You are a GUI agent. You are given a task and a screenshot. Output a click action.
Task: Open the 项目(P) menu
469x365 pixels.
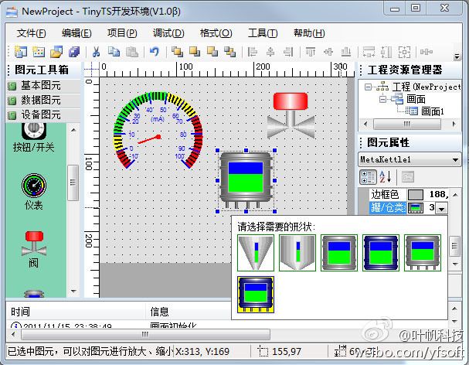click(x=122, y=33)
